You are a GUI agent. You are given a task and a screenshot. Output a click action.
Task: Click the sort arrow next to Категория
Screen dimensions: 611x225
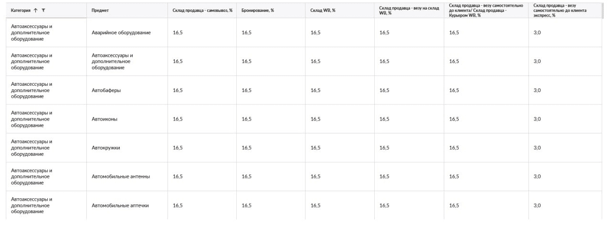click(x=36, y=10)
